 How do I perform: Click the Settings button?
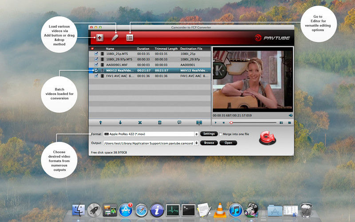[209, 134]
